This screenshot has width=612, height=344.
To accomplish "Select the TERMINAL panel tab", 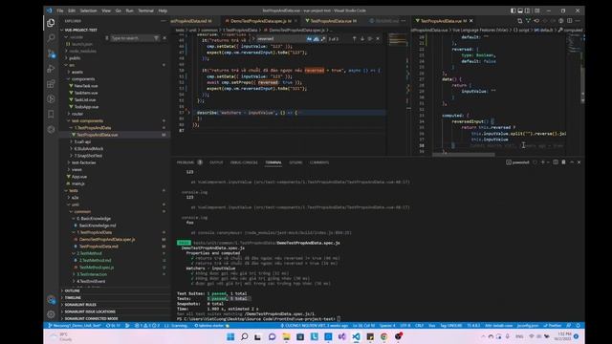I will [x=273, y=162].
